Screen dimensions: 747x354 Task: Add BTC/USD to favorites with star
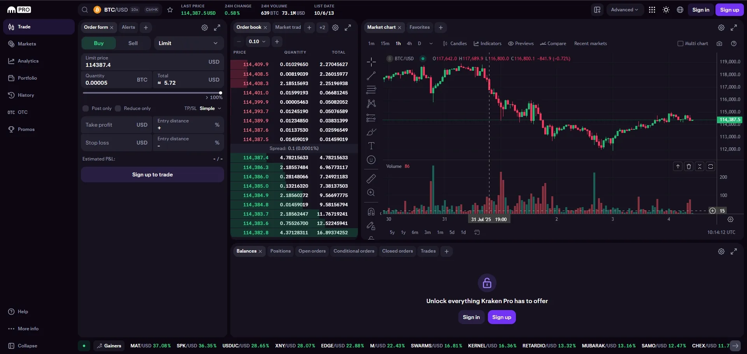click(170, 10)
